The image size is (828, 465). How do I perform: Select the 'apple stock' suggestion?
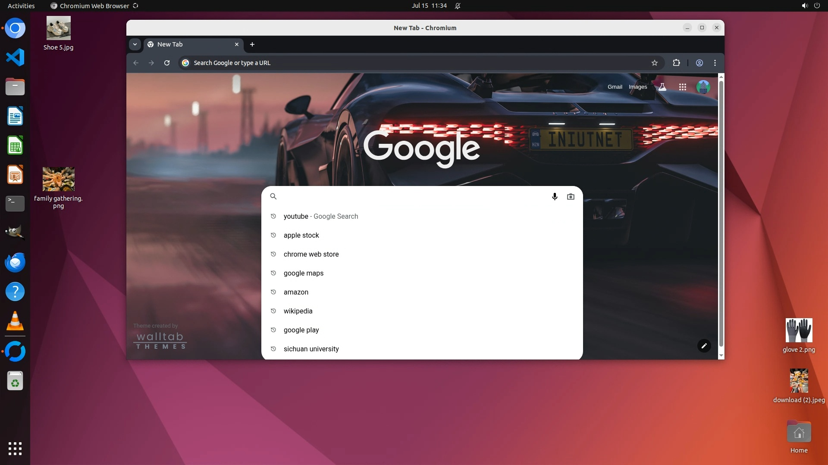click(301, 235)
